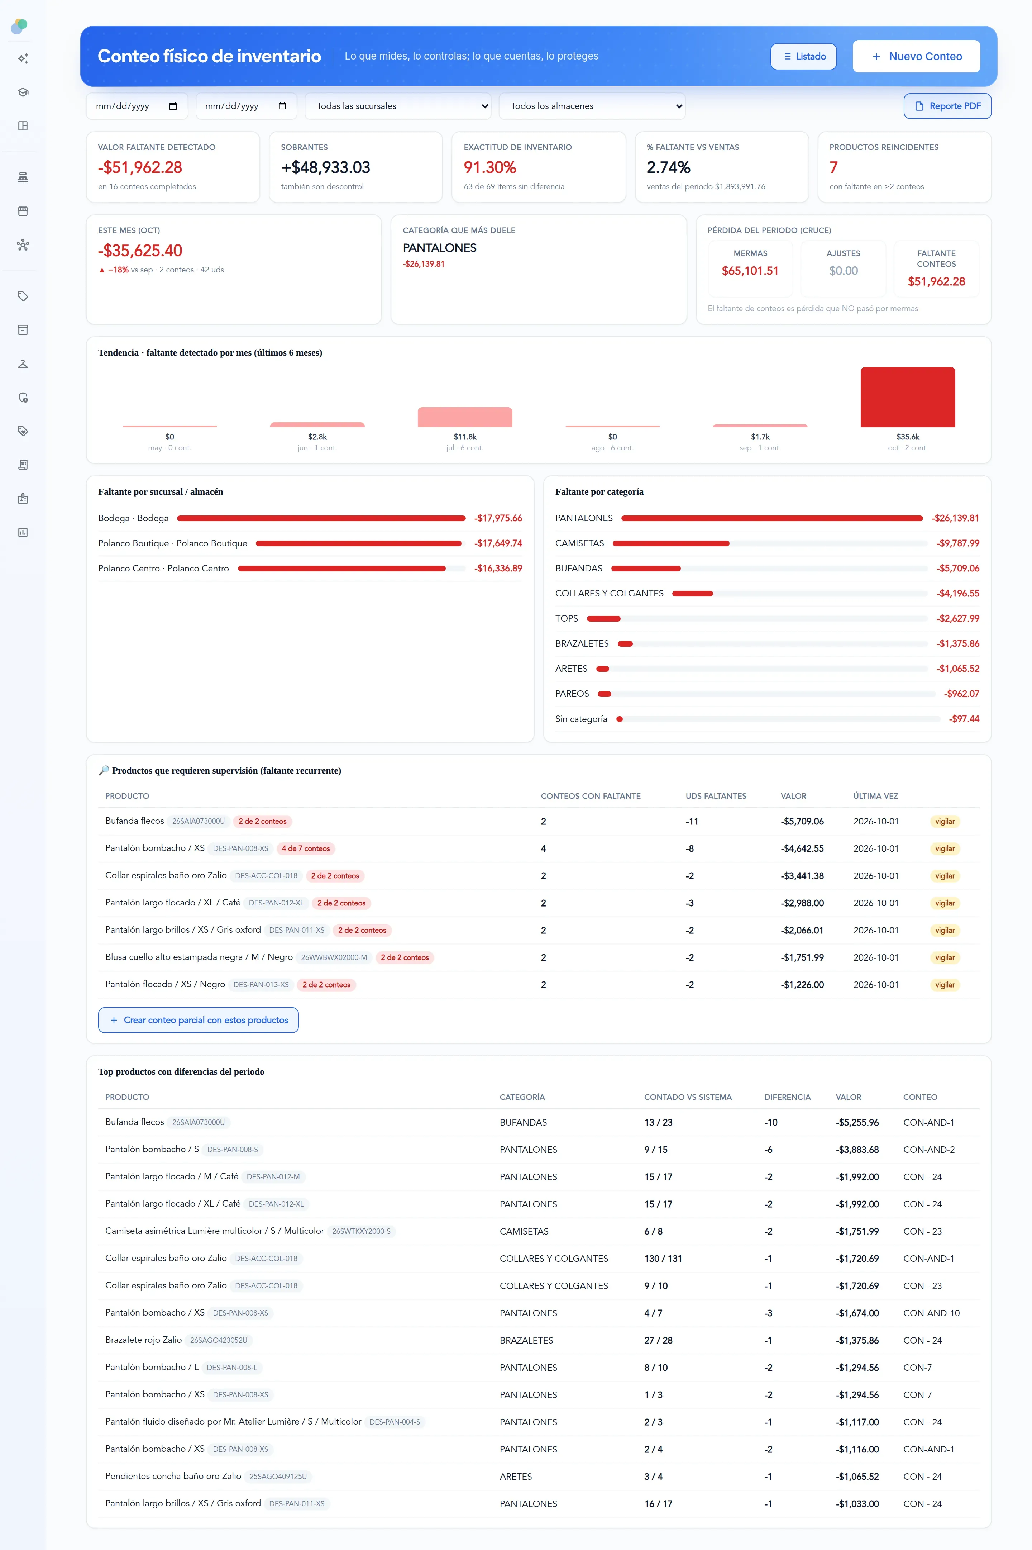Click Crear conteo parcial con estos productos
Viewport: 1032px width, 1550px height.
(x=198, y=1020)
